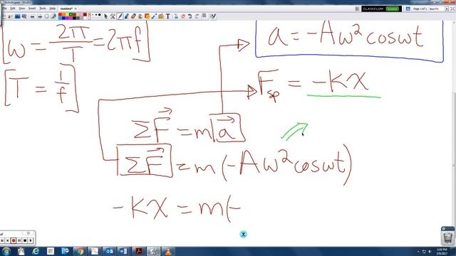Open the View menu
456x256 pixels.
point(22,9)
